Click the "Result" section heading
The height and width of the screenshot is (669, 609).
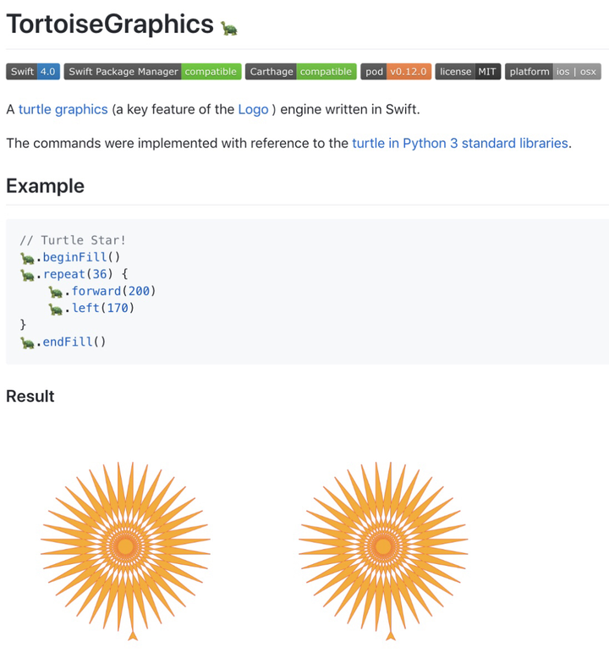point(30,396)
